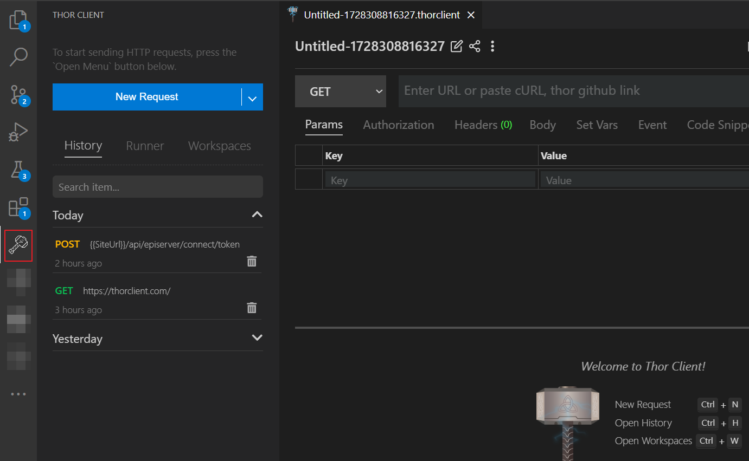Select the Params tab
This screenshot has width=749, height=461.
pyautogui.click(x=324, y=125)
